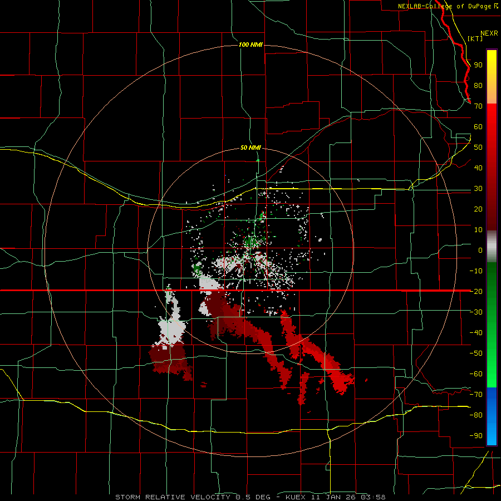The height and width of the screenshot is (501, 501).
Task: Pick the gray zero-velocity segment of color bar
Action: tap(492, 247)
